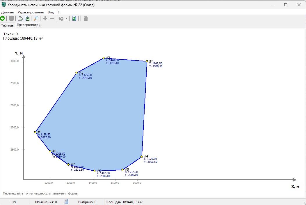Open the Редактирование menu
Image resolution: width=306 pixels, height=205 pixels.
click(31, 12)
